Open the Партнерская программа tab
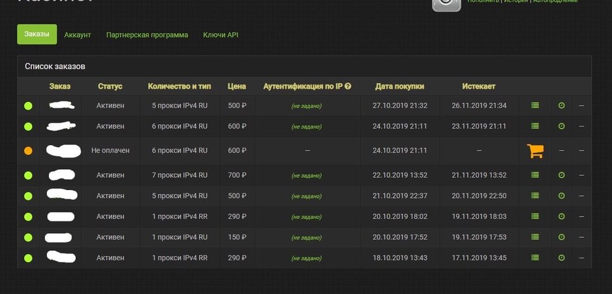The image size is (612, 294). [147, 35]
